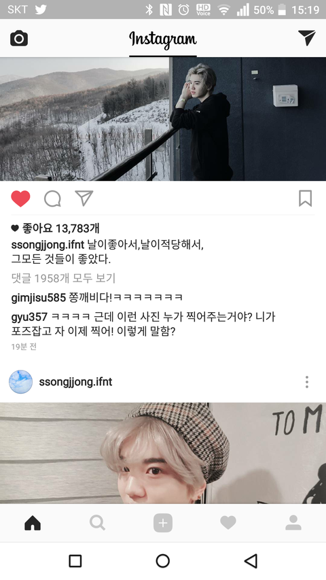View all 1958 comments
This screenshot has height=580, width=326.
63,278
